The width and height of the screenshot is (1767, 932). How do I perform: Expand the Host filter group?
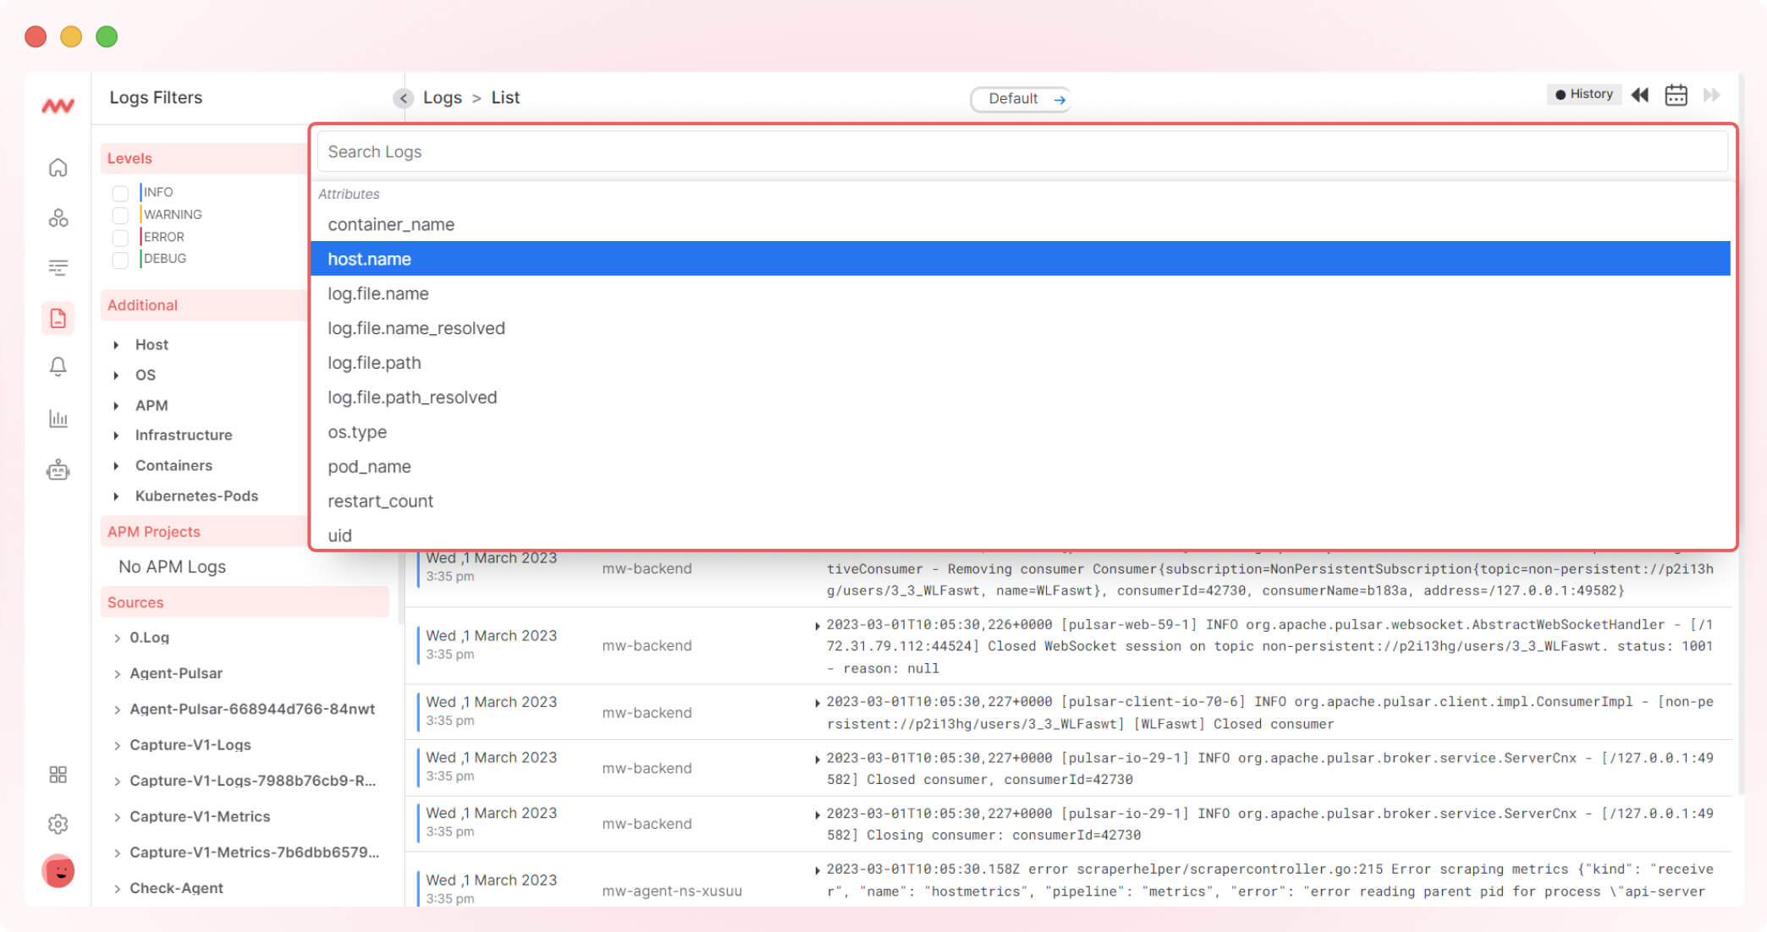(116, 345)
